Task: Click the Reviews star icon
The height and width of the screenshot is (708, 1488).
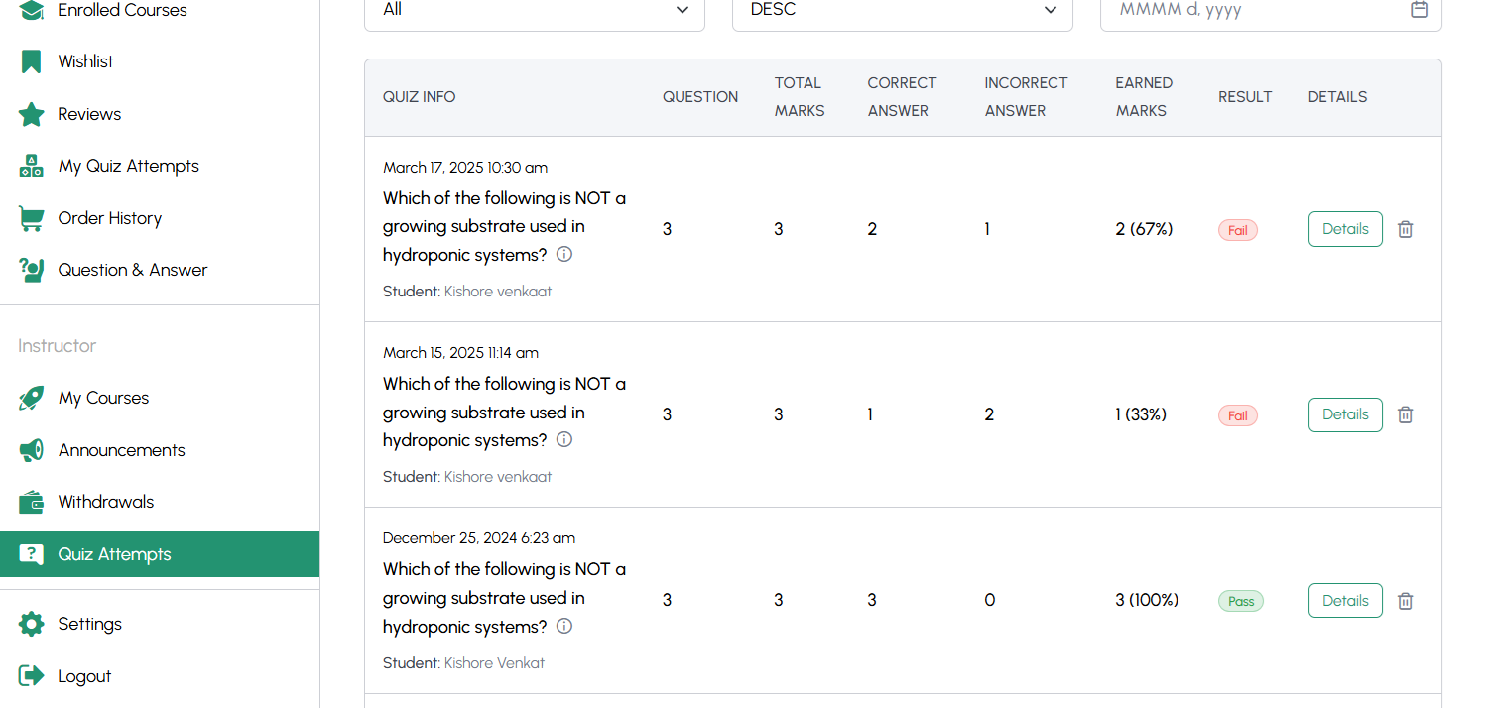Action: pyautogui.click(x=32, y=114)
